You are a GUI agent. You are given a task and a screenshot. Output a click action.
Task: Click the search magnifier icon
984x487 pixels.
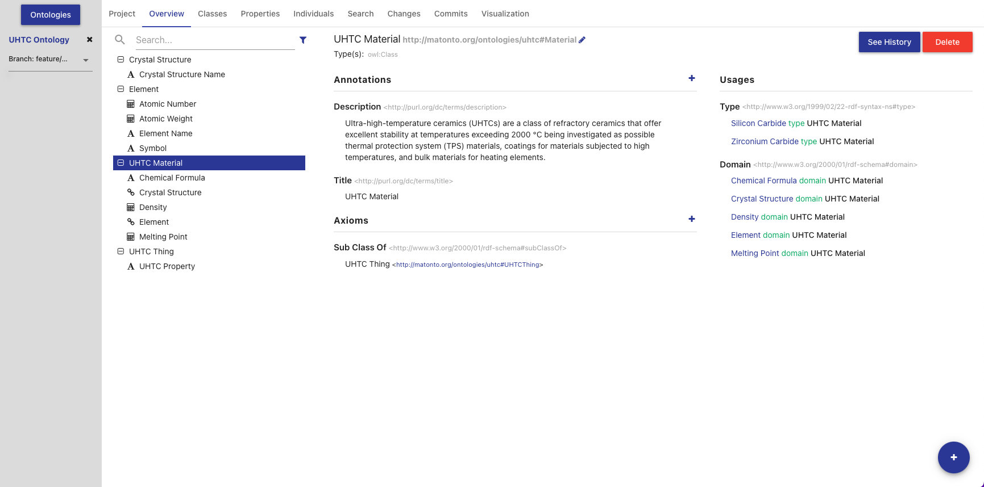pos(120,40)
